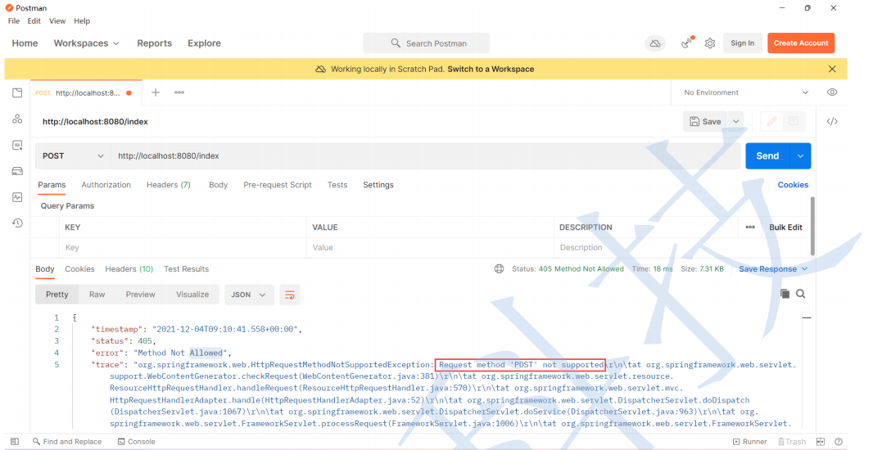Switch to response Cookies tab
Viewport: 873px width, 450px height.
tap(79, 268)
